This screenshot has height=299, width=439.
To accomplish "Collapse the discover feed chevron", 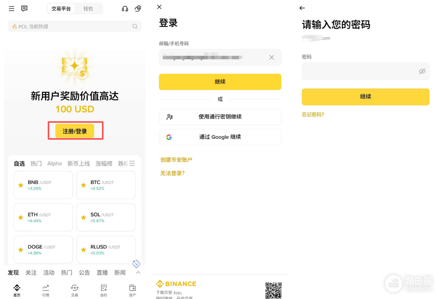I will tap(138, 272).
